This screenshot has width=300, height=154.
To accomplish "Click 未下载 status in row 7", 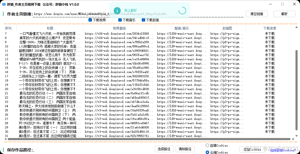I will [x=270, y=34].
